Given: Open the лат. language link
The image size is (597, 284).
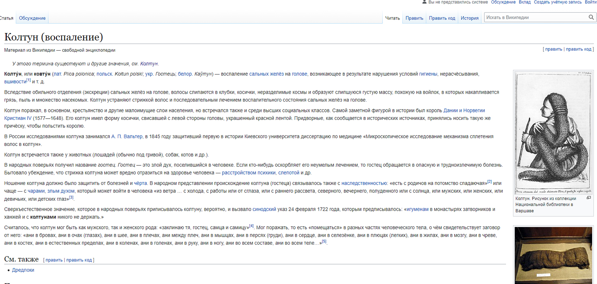Looking at the screenshot, I should click(x=57, y=74).
